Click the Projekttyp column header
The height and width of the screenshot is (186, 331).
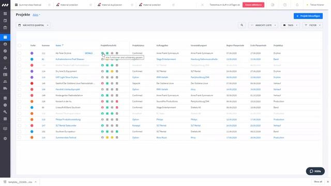click(278, 45)
